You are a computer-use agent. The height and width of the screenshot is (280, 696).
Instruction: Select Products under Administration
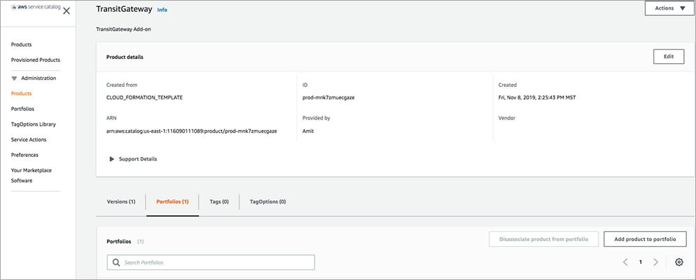tap(22, 94)
